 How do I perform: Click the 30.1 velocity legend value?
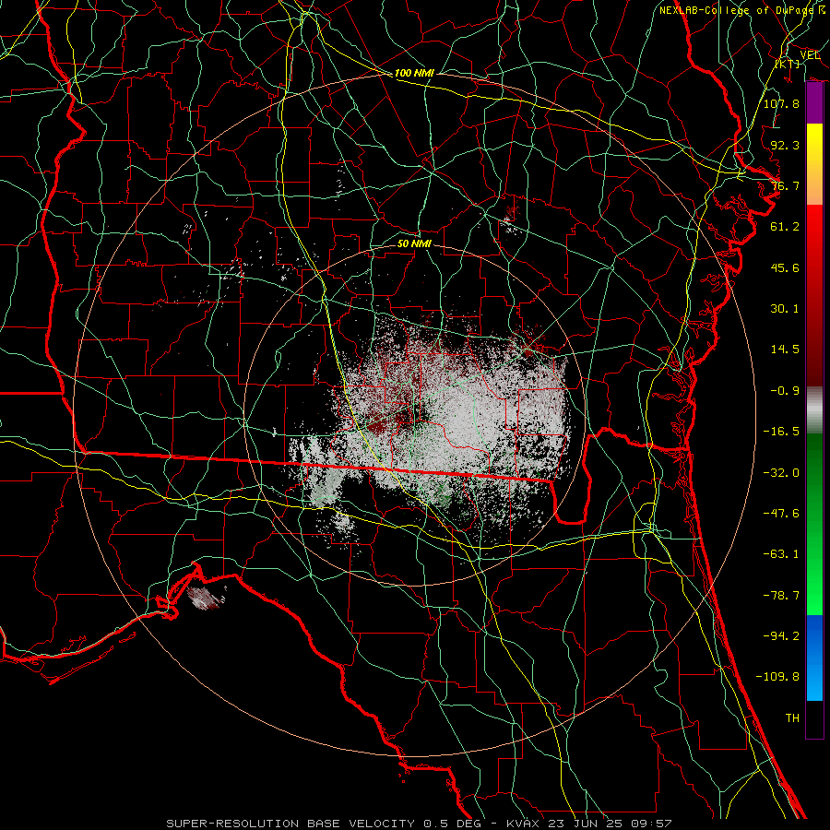[785, 309]
